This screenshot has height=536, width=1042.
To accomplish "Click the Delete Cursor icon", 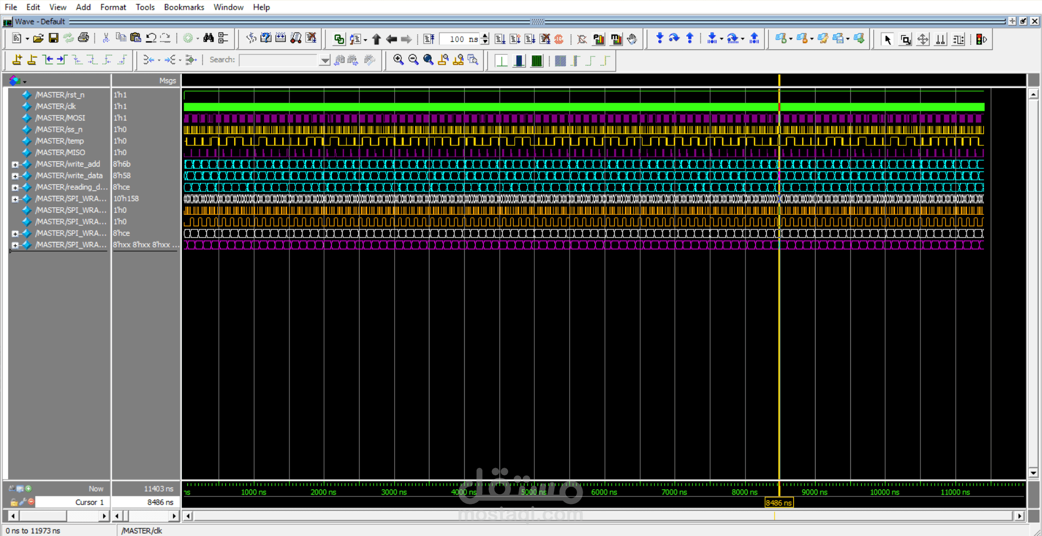I will pyautogui.click(x=32, y=60).
